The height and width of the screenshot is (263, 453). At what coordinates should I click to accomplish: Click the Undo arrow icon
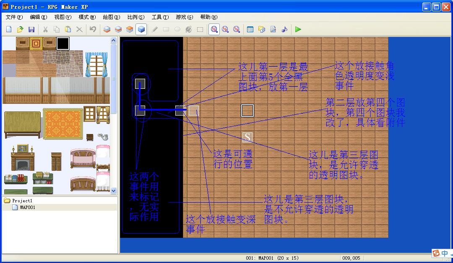[93, 29]
